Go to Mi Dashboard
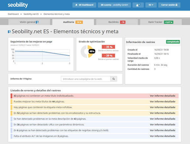Viewport: 190px width, 144px height. (x=84, y=5)
